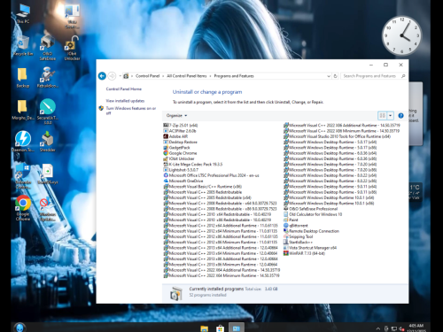The width and height of the screenshot is (443, 332).
Task: Click the blue help question mark icon
Action: [x=400, y=115]
